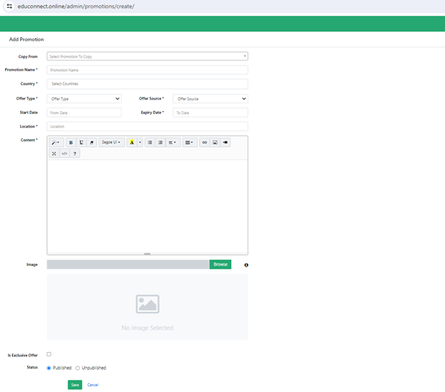Image resolution: width=445 pixels, height=392 pixels.
Task: Select the Unpublished status radio button
Action: pyautogui.click(x=78, y=368)
